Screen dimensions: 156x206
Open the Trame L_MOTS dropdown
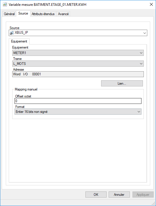point(78,64)
